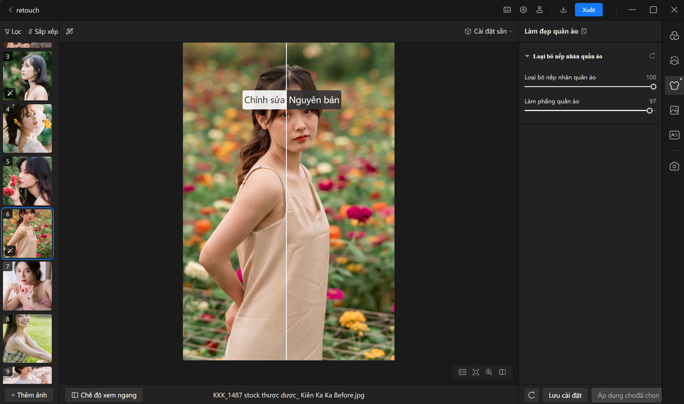The width and height of the screenshot is (684, 404).
Task: Reset the Loại bỏ nếp nhăn quần áo section
Action: [x=652, y=56]
